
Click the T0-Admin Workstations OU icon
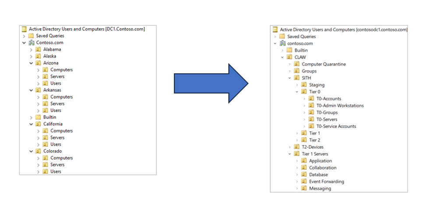pos(311,106)
